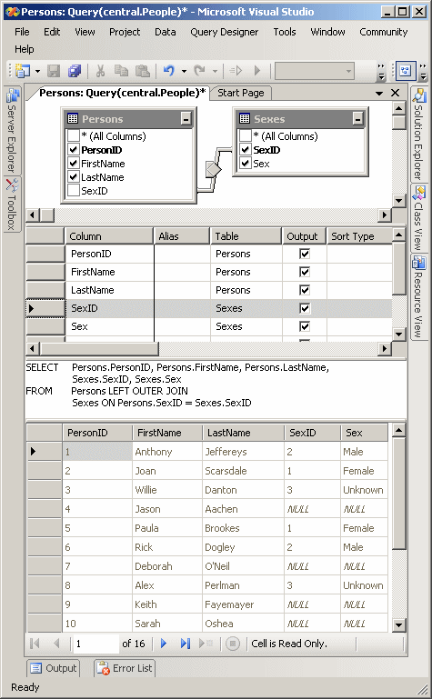Viewport: 432px width, 699px height.
Task: Open toolbar options overflow beside combo box
Action: 381,71
